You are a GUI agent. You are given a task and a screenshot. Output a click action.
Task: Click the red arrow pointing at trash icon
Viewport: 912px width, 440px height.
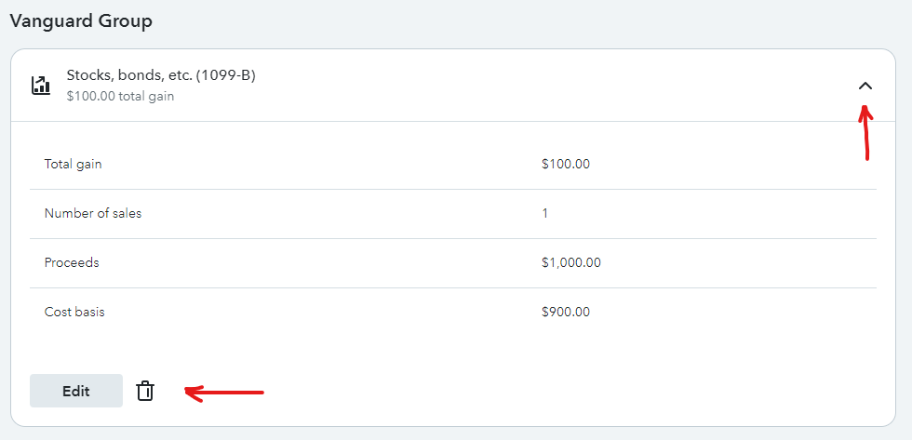tap(223, 393)
